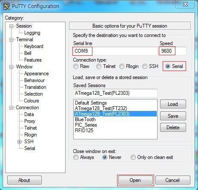Expand the SSH tree node

19,142
